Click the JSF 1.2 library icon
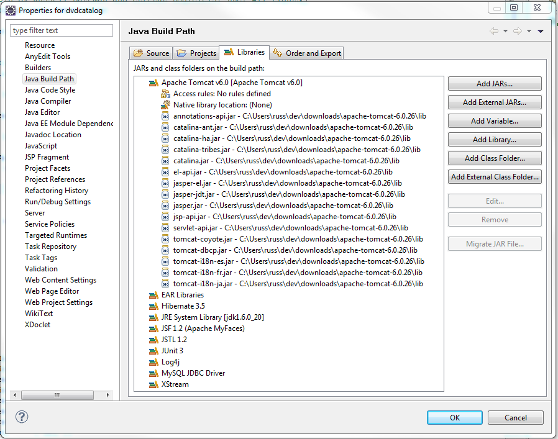This screenshot has height=439, width=558. (x=153, y=328)
